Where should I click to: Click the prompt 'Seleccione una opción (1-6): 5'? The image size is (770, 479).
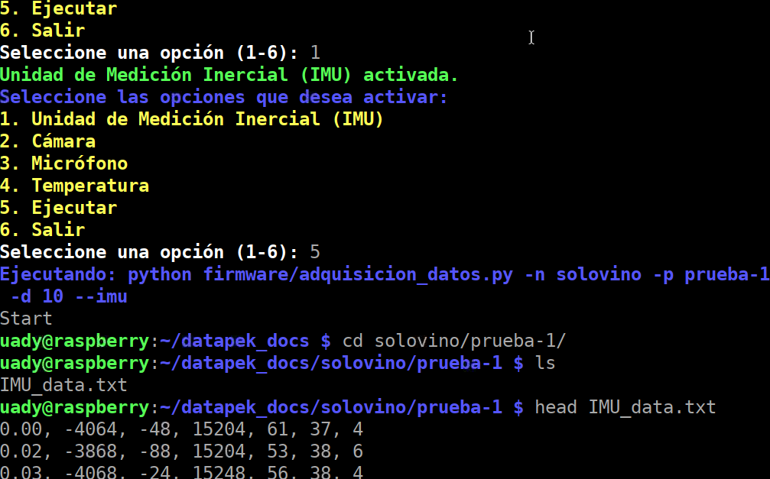tap(160, 252)
